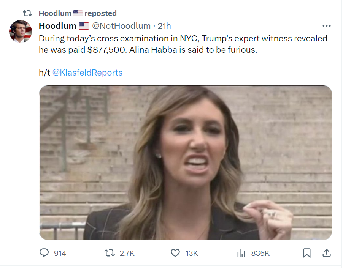
Task: Repost the tweet using the arrows icon
Action: 110,253
